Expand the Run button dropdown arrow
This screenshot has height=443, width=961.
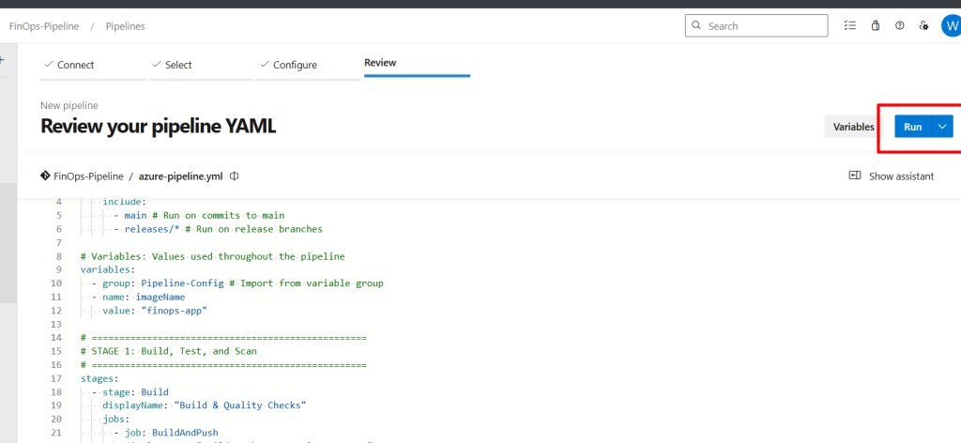[x=942, y=127]
